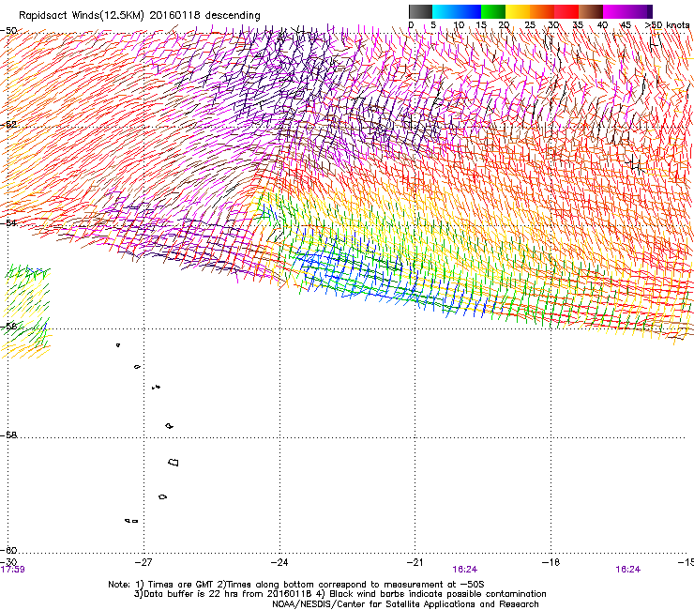This screenshot has height=610, width=694.
Task: Click the green 15-20 knots color bar segment
Action: tap(493, 11)
